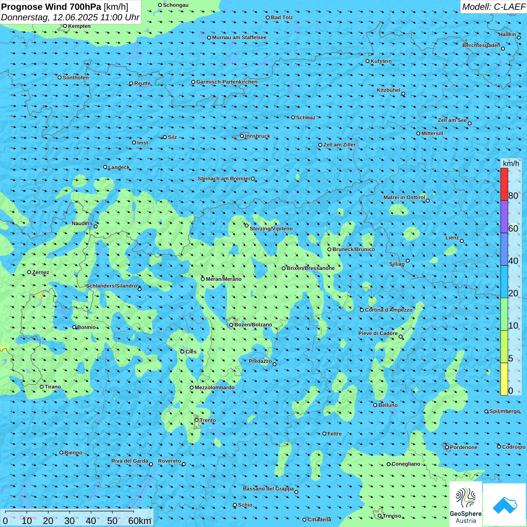
Task: Click the red 80 km/h legend color
Action: (504, 184)
